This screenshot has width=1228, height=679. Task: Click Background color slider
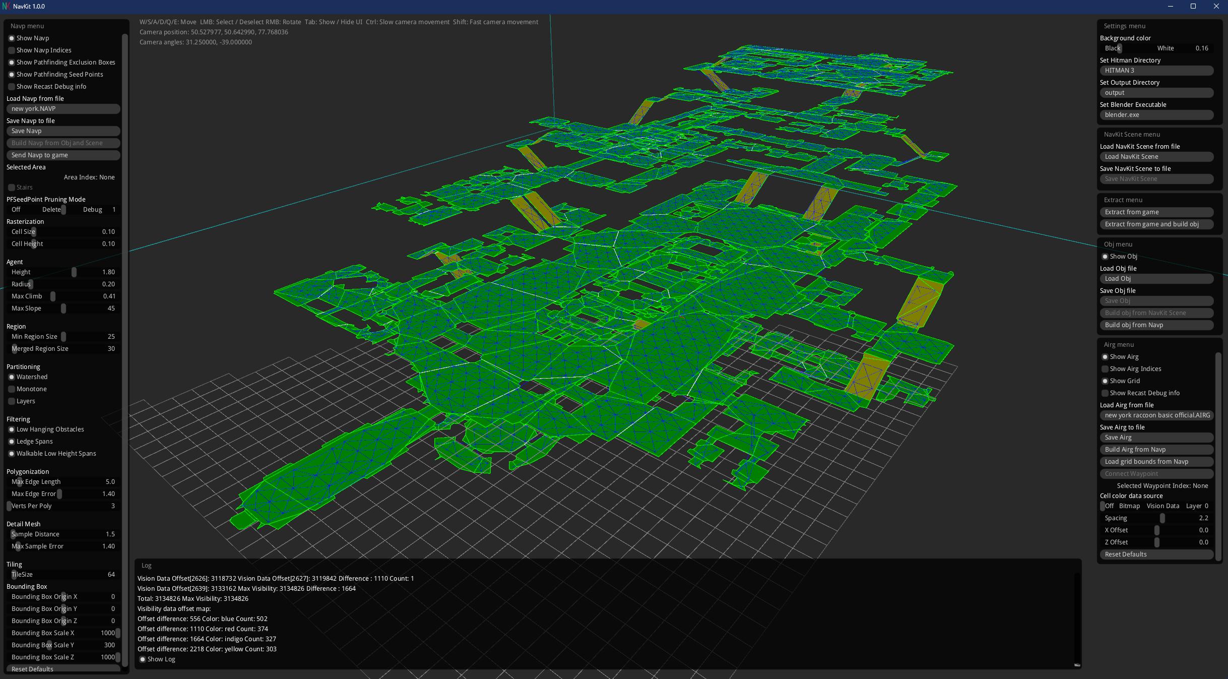pos(1156,48)
